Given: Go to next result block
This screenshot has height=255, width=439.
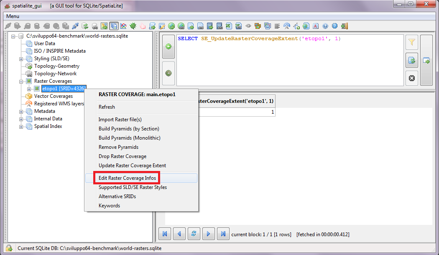Looking at the screenshot, I should pyautogui.click(x=208, y=234).
